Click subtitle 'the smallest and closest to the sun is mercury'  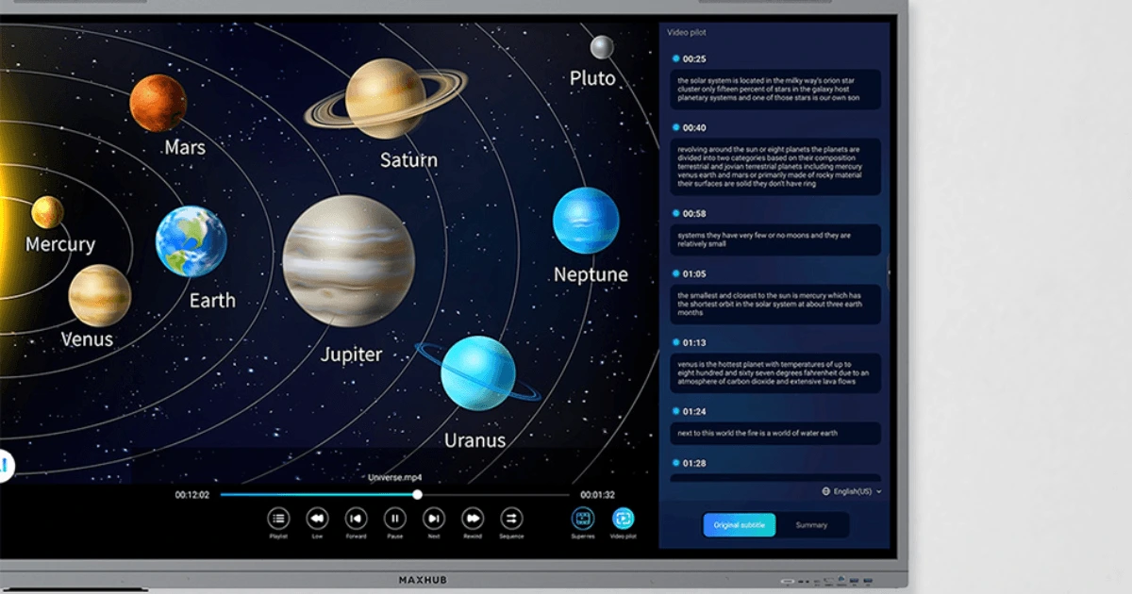click(x=775, y=304)
